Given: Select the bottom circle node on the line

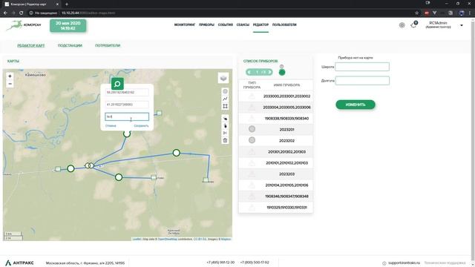Looking at the screenshot, I should (x=119, y=177).
